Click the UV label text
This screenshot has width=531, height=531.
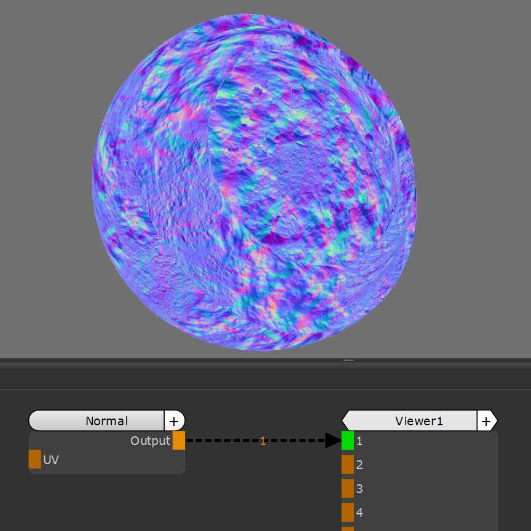coord(51,460)
